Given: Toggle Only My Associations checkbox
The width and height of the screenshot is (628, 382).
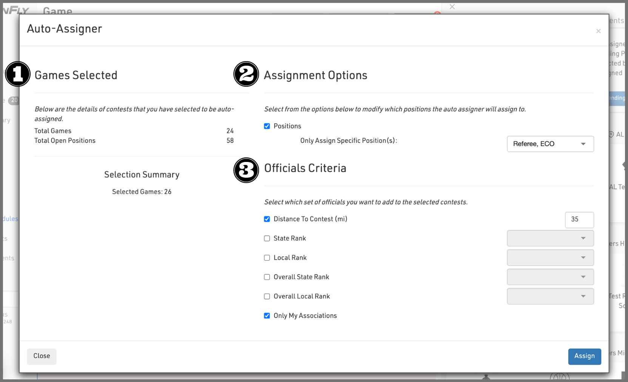Looking at the screenshot, I should click(267, 316).
